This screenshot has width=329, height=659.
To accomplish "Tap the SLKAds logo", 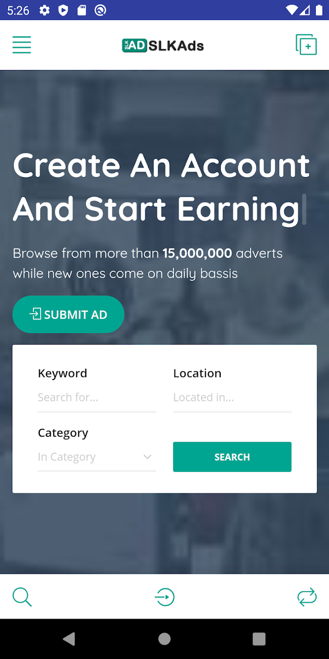I will 163,45.
